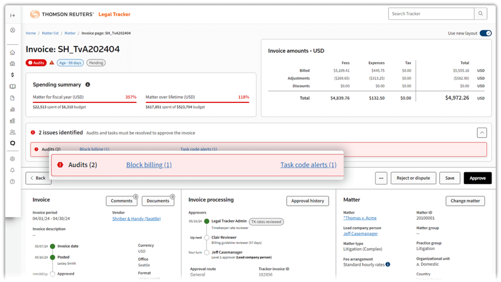Toggle the Use new layout switch
This screenshot has height=282, width=501.
pyautogui.click(x=485, y=33)
